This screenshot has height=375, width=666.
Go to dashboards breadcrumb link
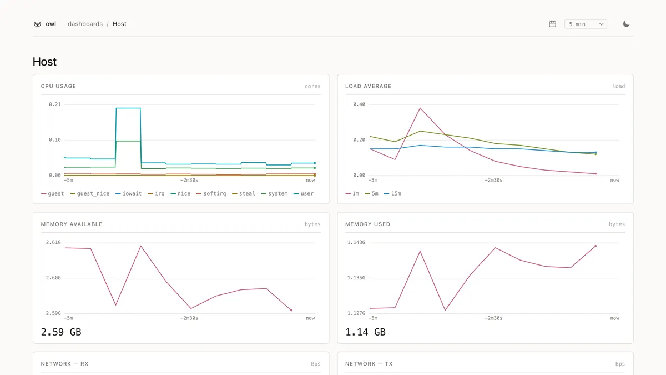click(85, 24)
